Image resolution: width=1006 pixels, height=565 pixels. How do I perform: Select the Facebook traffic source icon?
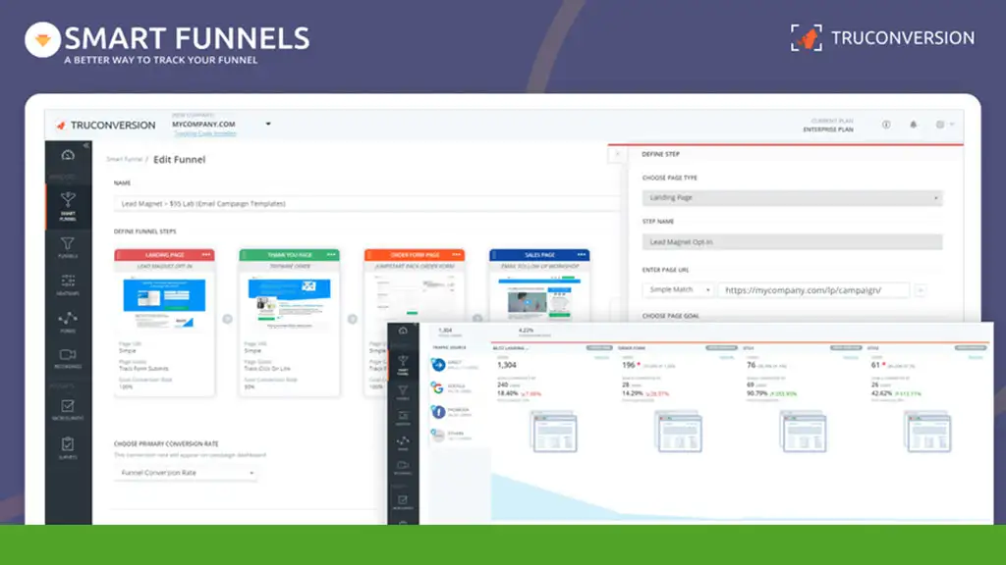pos(438,412)
